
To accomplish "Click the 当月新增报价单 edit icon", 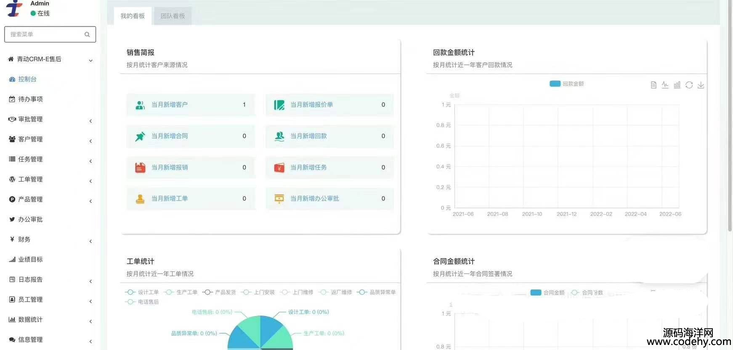I will coord(279,105).
